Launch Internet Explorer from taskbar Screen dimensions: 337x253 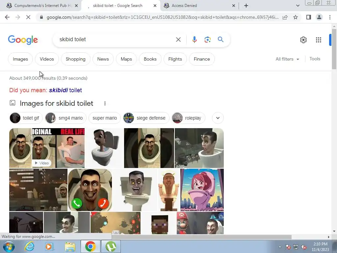29,246
